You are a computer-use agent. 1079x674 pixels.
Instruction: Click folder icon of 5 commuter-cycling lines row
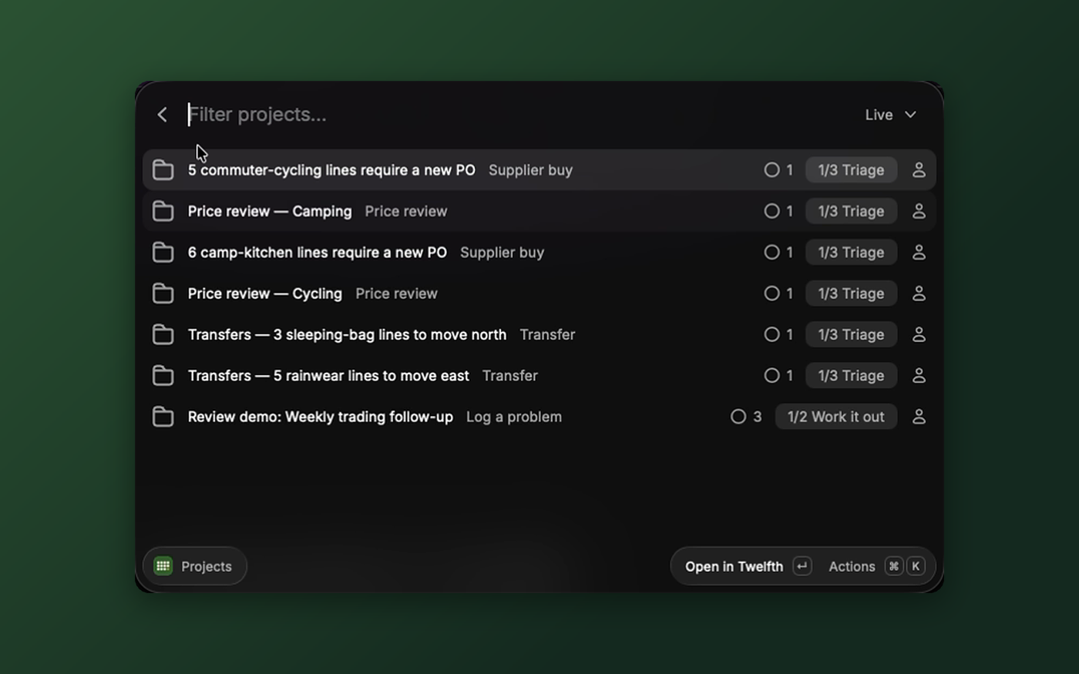coord(163,170)
